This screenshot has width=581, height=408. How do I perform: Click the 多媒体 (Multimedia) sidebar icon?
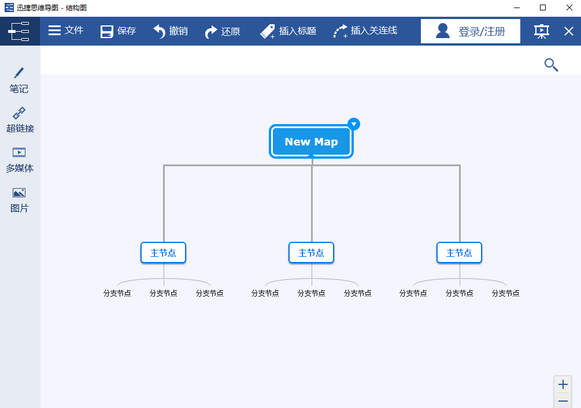click(19, 159)
